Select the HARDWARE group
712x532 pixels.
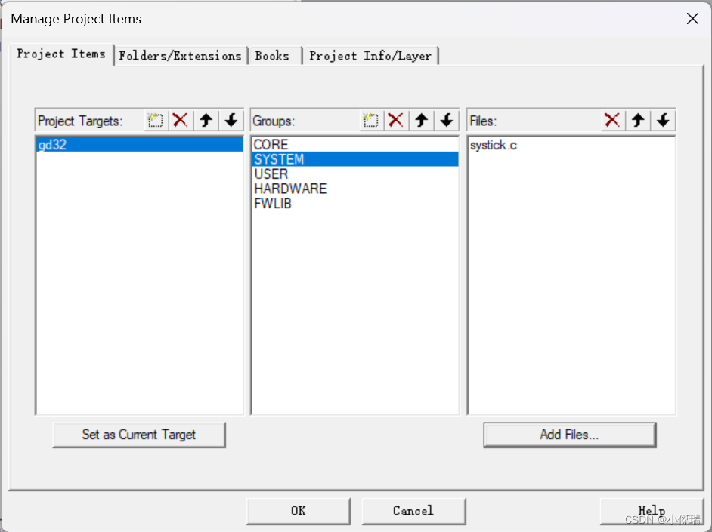point(355,189)
